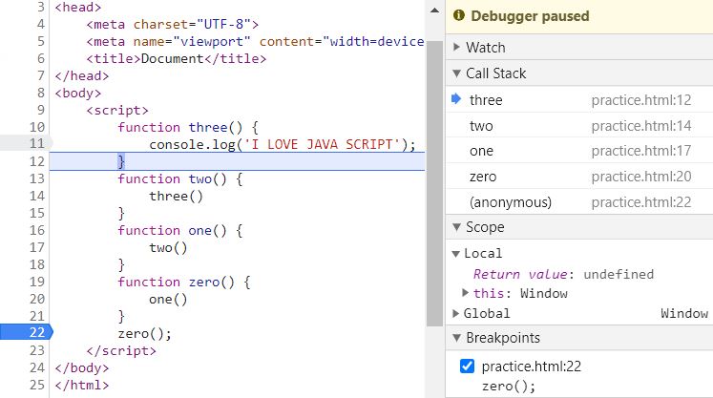The image size is (713, 398).
Task: Select the 'one' call stack frame
Action: [481, 151]
